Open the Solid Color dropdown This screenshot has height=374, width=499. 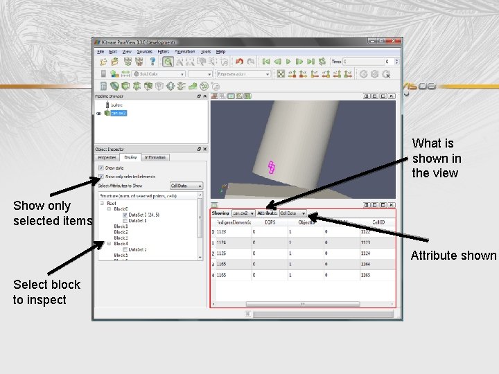click(x=159, y=74)
